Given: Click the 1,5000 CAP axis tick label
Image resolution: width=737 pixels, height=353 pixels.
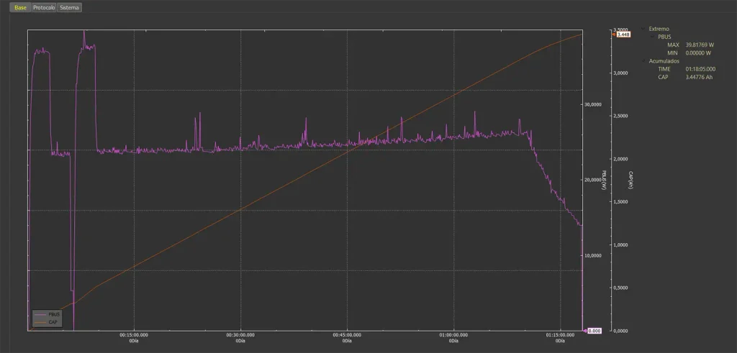Looking at the screenshot, I should pyautogui.click(x=620, y=202).
